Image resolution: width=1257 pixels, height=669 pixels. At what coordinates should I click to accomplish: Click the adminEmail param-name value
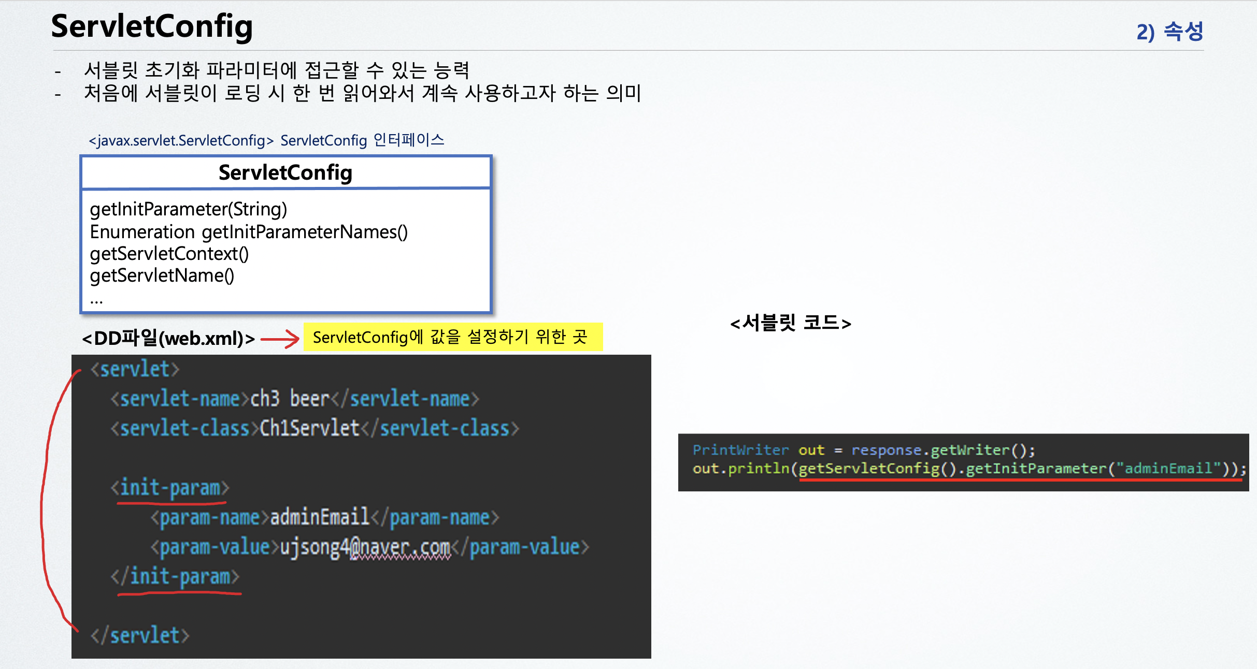tap(320, 517)
